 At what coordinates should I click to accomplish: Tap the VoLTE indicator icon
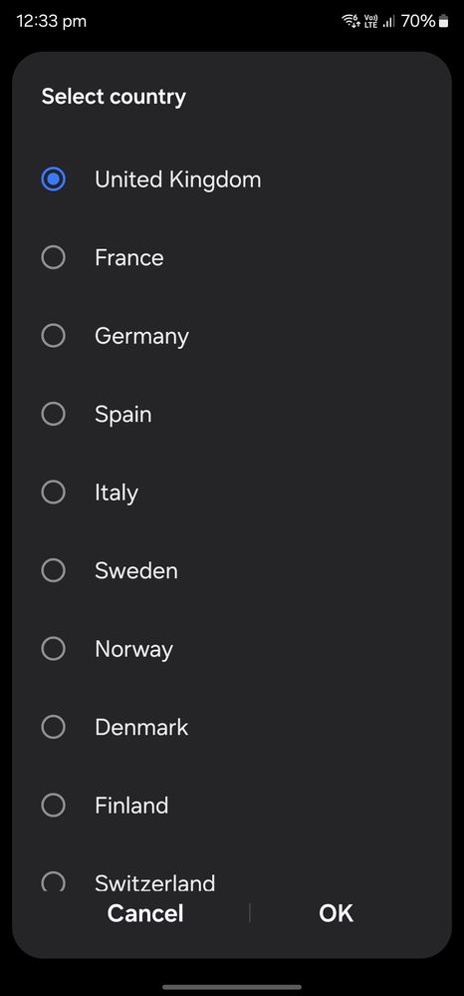point(370,22)
